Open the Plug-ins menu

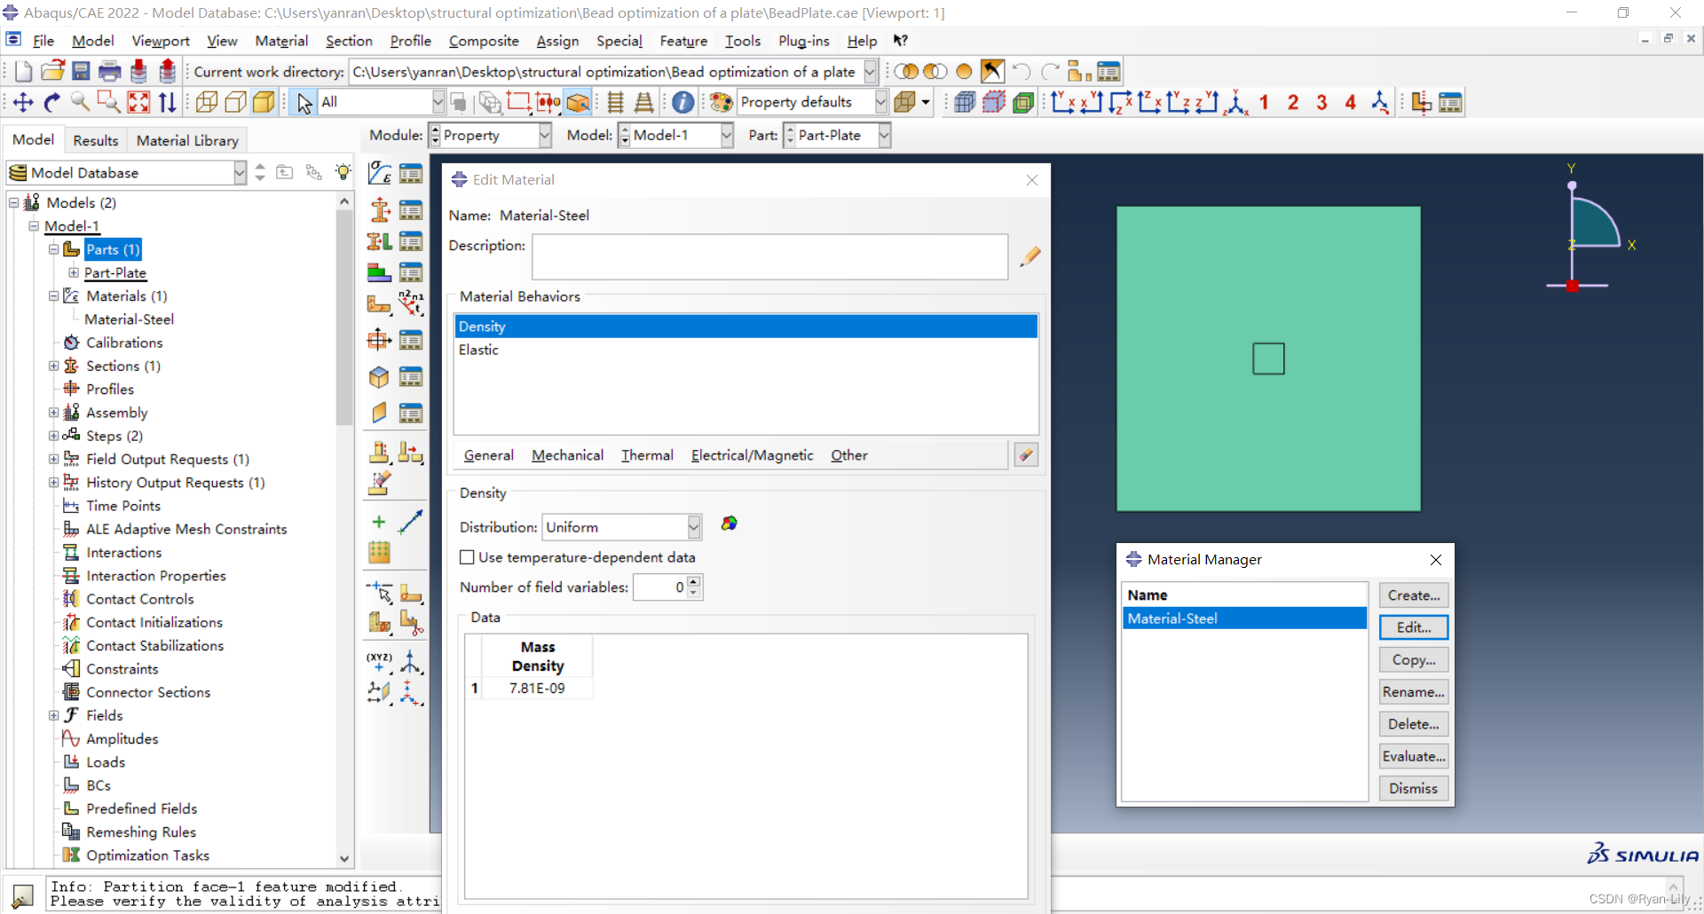[x=803, y=41]
